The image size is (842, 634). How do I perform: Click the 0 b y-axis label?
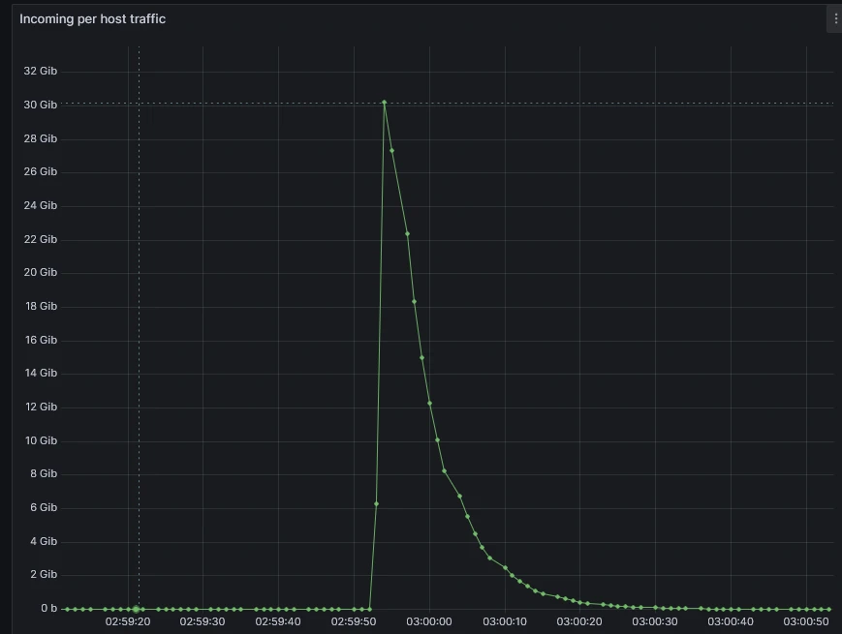tap(47, 609)
